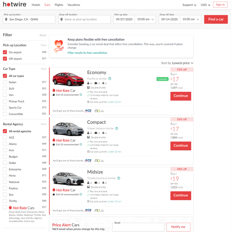Screen dimensions: 231x232
Task: Go to the Vacations tab
Action: coord(74,5)
